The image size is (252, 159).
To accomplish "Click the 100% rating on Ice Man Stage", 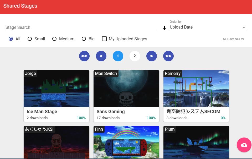I will [81, 118].
